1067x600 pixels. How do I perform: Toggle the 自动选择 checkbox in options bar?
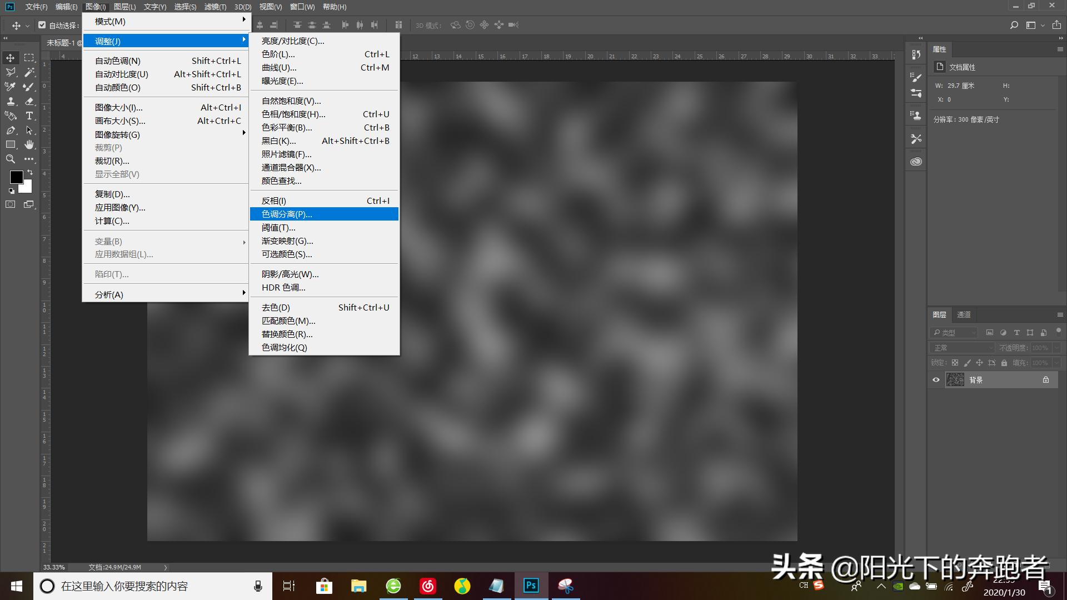pyautogui.click(x=42, y=24)
